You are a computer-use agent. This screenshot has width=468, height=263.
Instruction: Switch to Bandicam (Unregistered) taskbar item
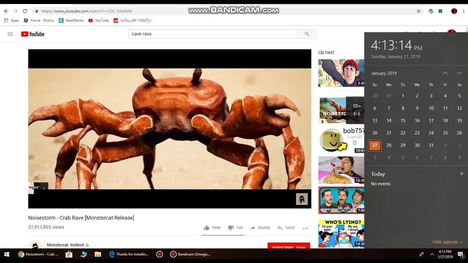pos(190,254)
